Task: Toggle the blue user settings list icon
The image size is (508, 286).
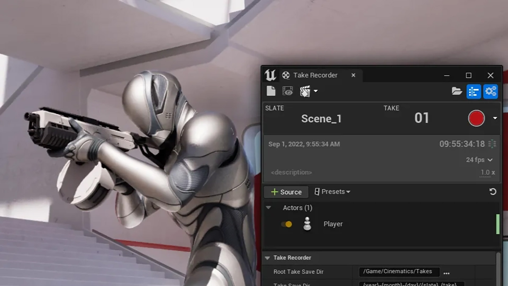Action: [474, 92]
